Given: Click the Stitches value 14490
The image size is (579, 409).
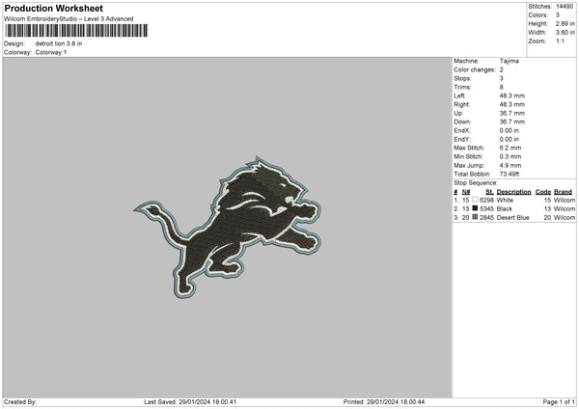Looking at the screenshot, I should (565, 7).
